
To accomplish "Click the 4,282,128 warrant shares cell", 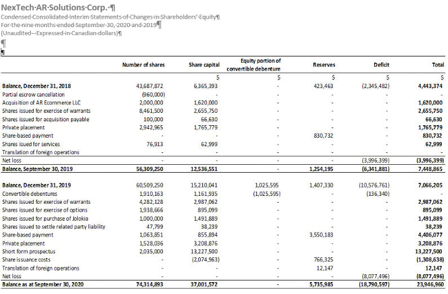I will click(151, 202).
